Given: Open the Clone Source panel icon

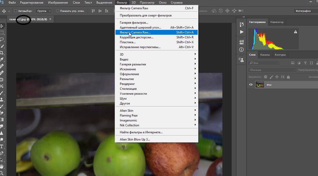Looking at the screenshot, I should point(241,59).
